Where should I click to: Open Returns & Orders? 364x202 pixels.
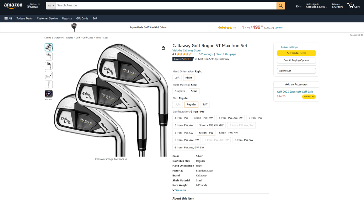pos(337,6)
